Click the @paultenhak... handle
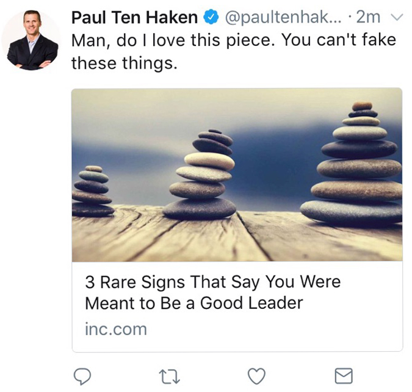The width and height of the screenshot is (412, 392). (x=283, y=18)
